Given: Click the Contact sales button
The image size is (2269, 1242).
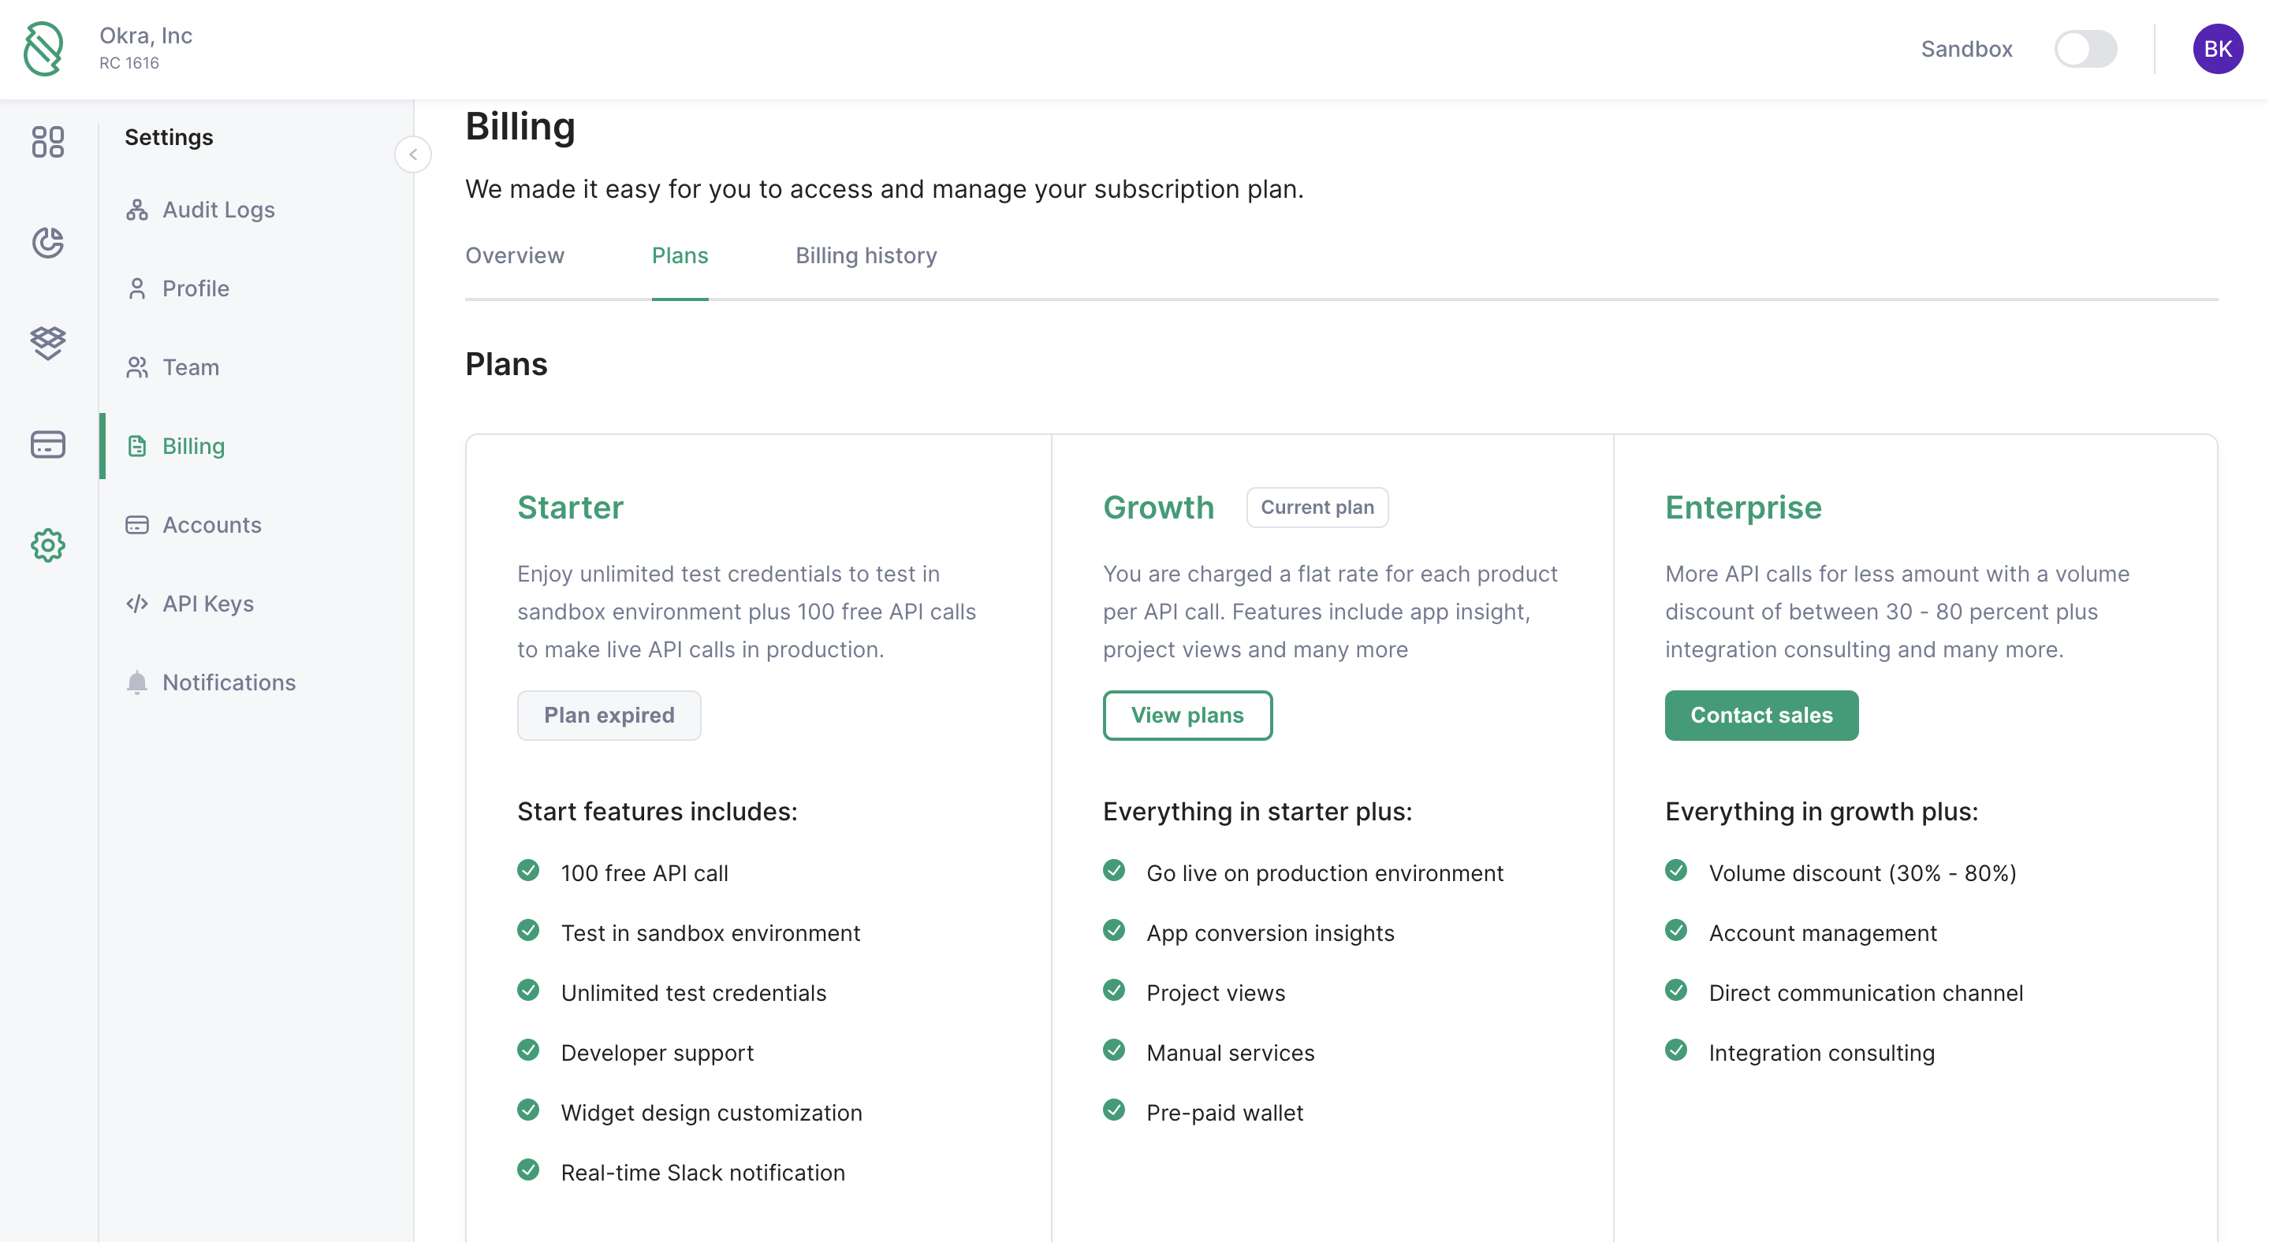Looking at the screenshot, I should pos(1760,715).
